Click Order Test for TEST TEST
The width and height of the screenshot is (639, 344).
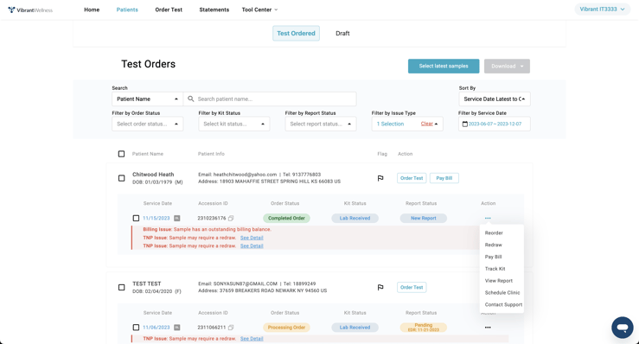[x=412, y=287]
